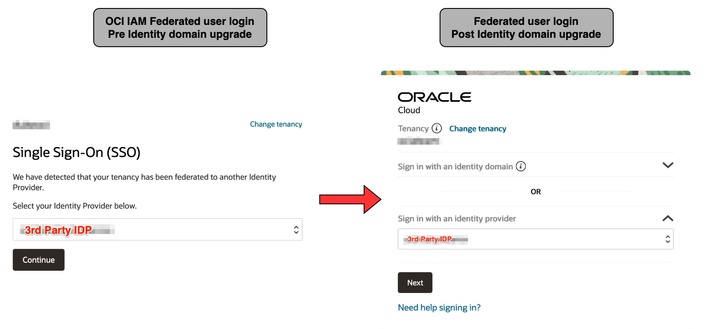
Task: Click the "Federated user login Post Identity domain upgrade" box
Action: point(526,27)
